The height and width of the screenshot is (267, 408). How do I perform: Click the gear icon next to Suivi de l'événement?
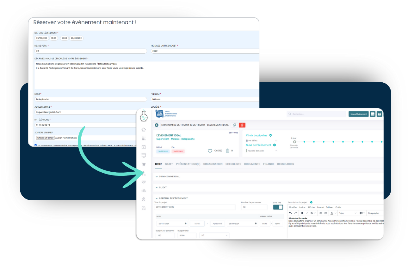click(275, 145)
